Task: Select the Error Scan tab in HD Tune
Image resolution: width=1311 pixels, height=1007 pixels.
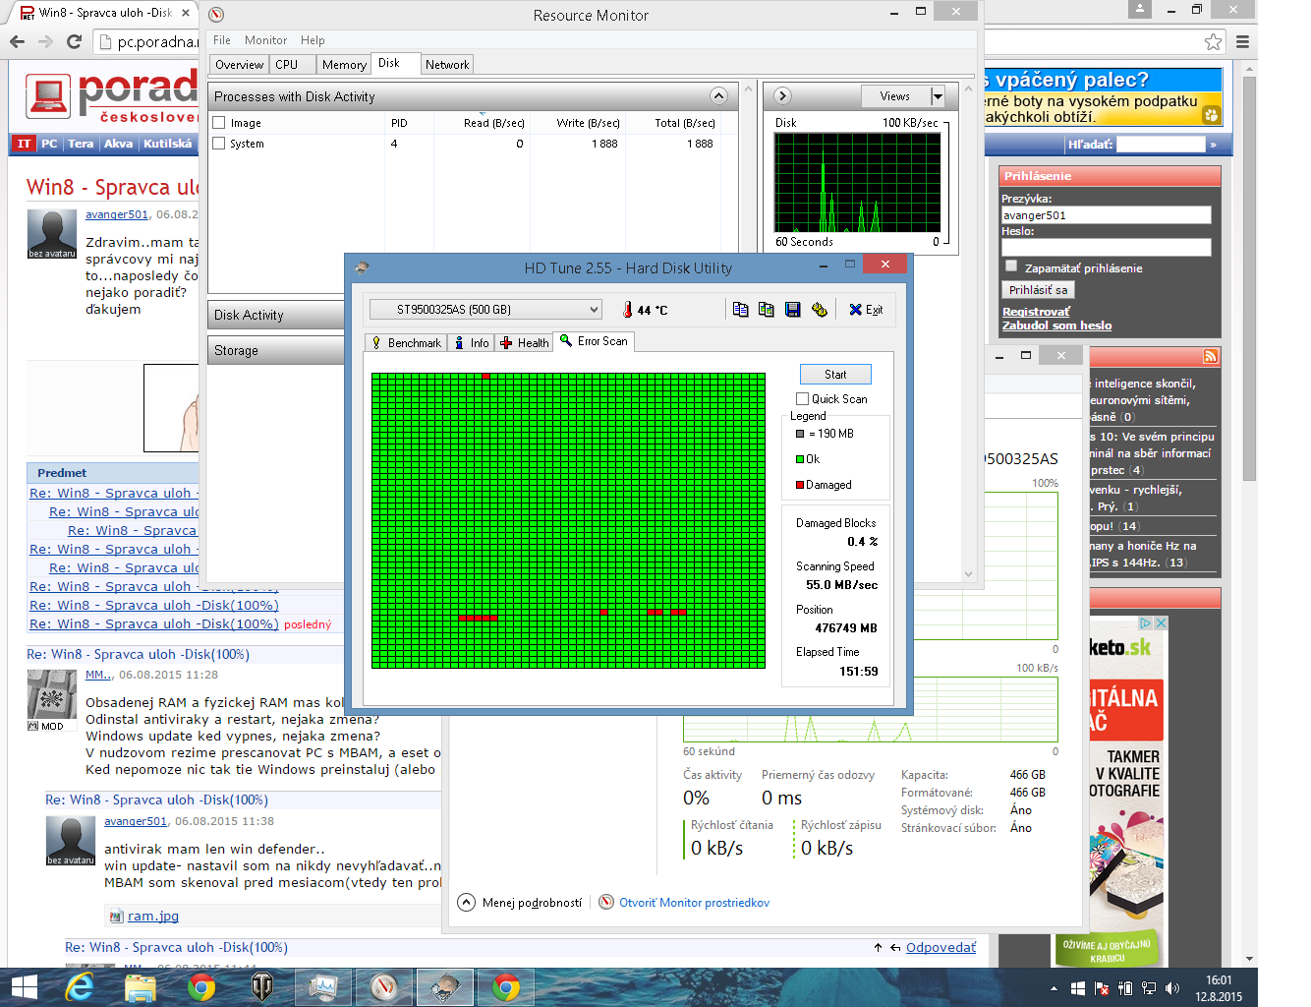Action: coord(594,341)
